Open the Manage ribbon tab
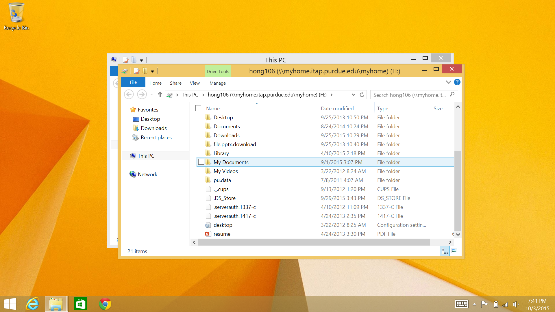 pos(218,83)
